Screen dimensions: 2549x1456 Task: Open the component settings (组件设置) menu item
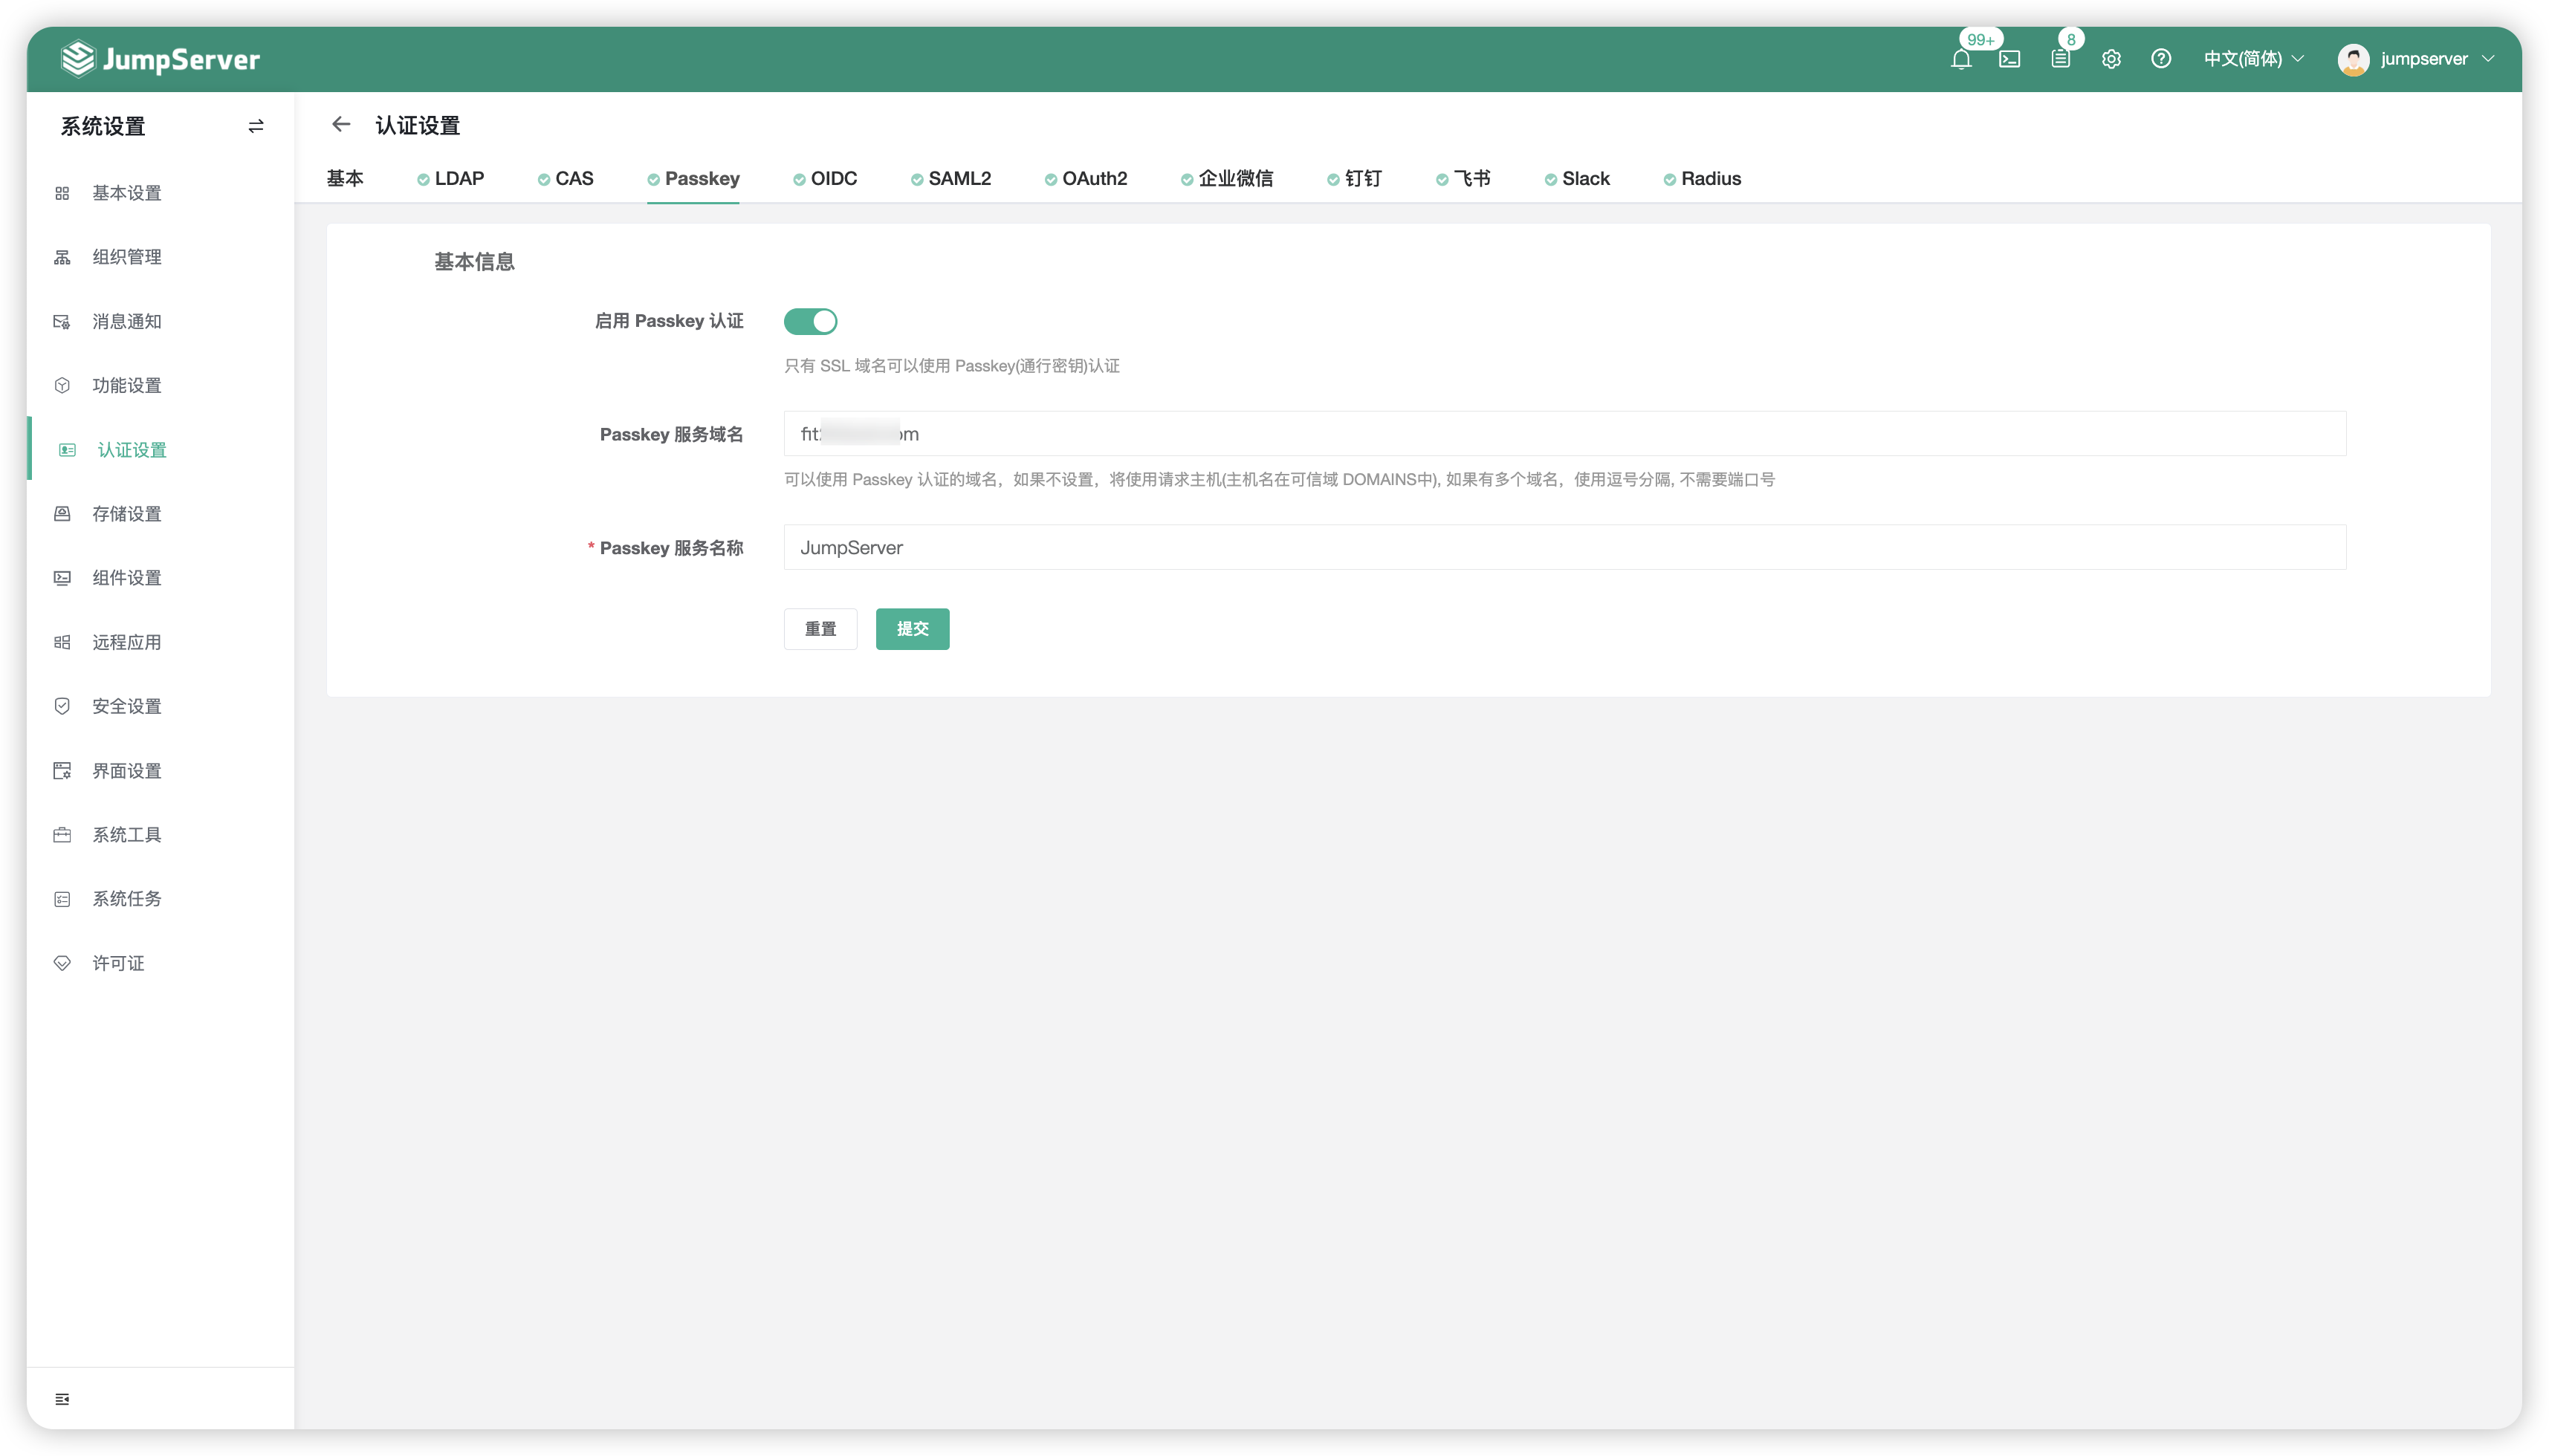click(160, 578)
